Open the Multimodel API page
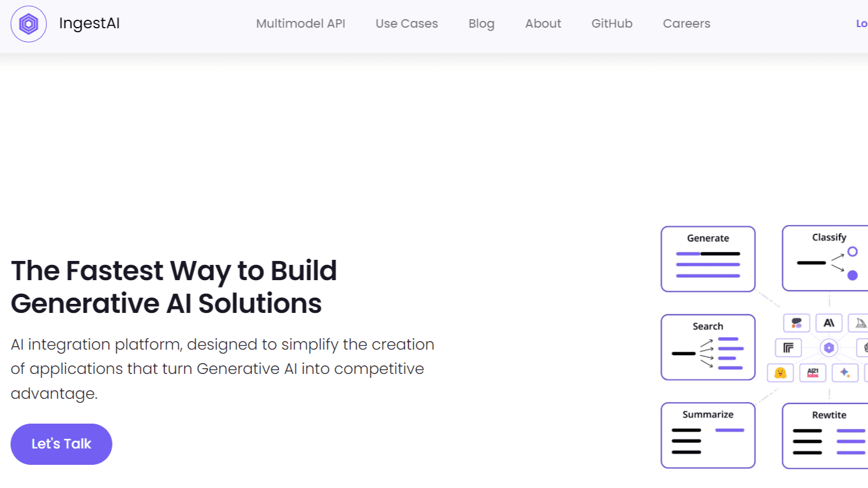Viewport: 868px width, 488px height. pyautogui.click(x=301, y=24)
